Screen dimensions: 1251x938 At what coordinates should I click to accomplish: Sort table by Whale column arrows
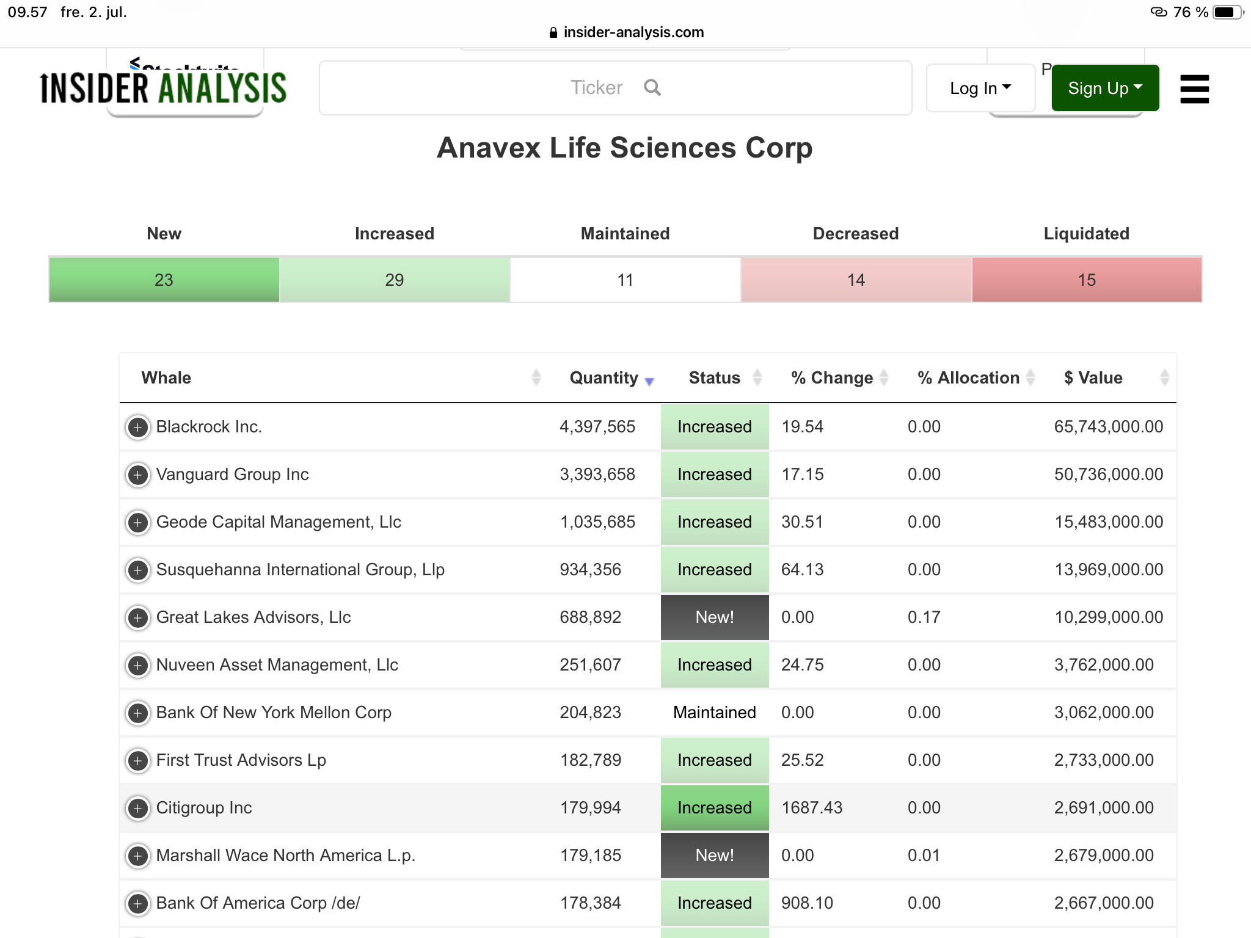[536, 378]
